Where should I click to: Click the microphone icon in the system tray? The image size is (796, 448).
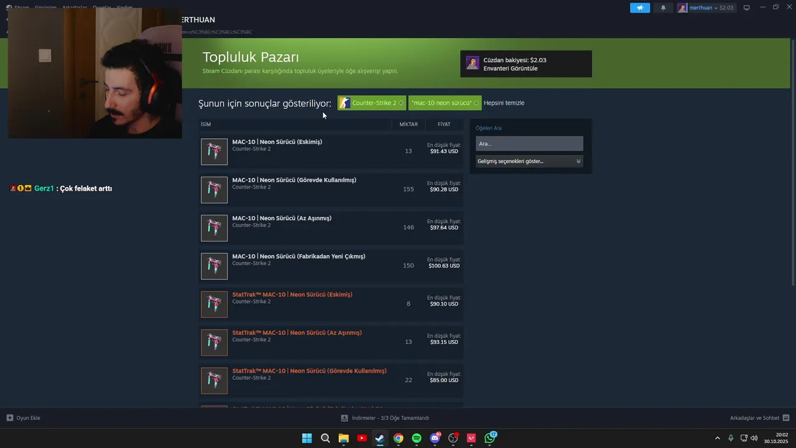pos(731,438)
